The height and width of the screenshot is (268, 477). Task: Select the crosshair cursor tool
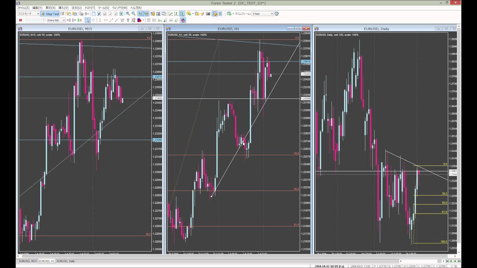coord(93,20)
